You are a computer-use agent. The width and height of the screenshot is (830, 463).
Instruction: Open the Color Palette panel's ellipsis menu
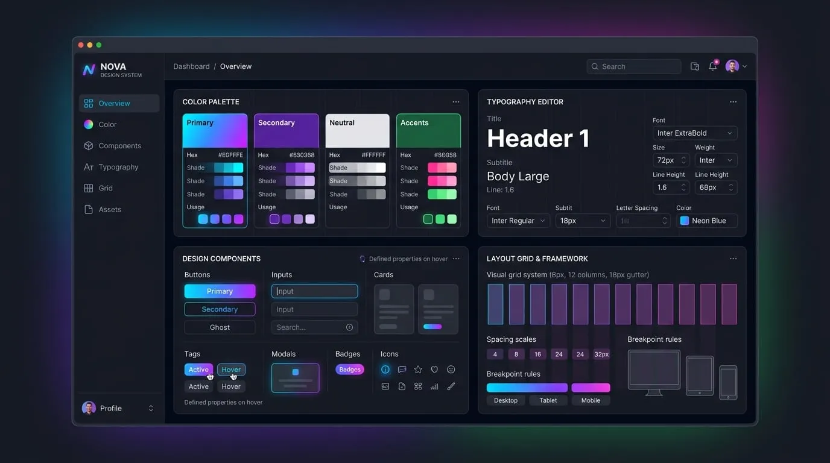pyautogui.click(x=456, y=102)
